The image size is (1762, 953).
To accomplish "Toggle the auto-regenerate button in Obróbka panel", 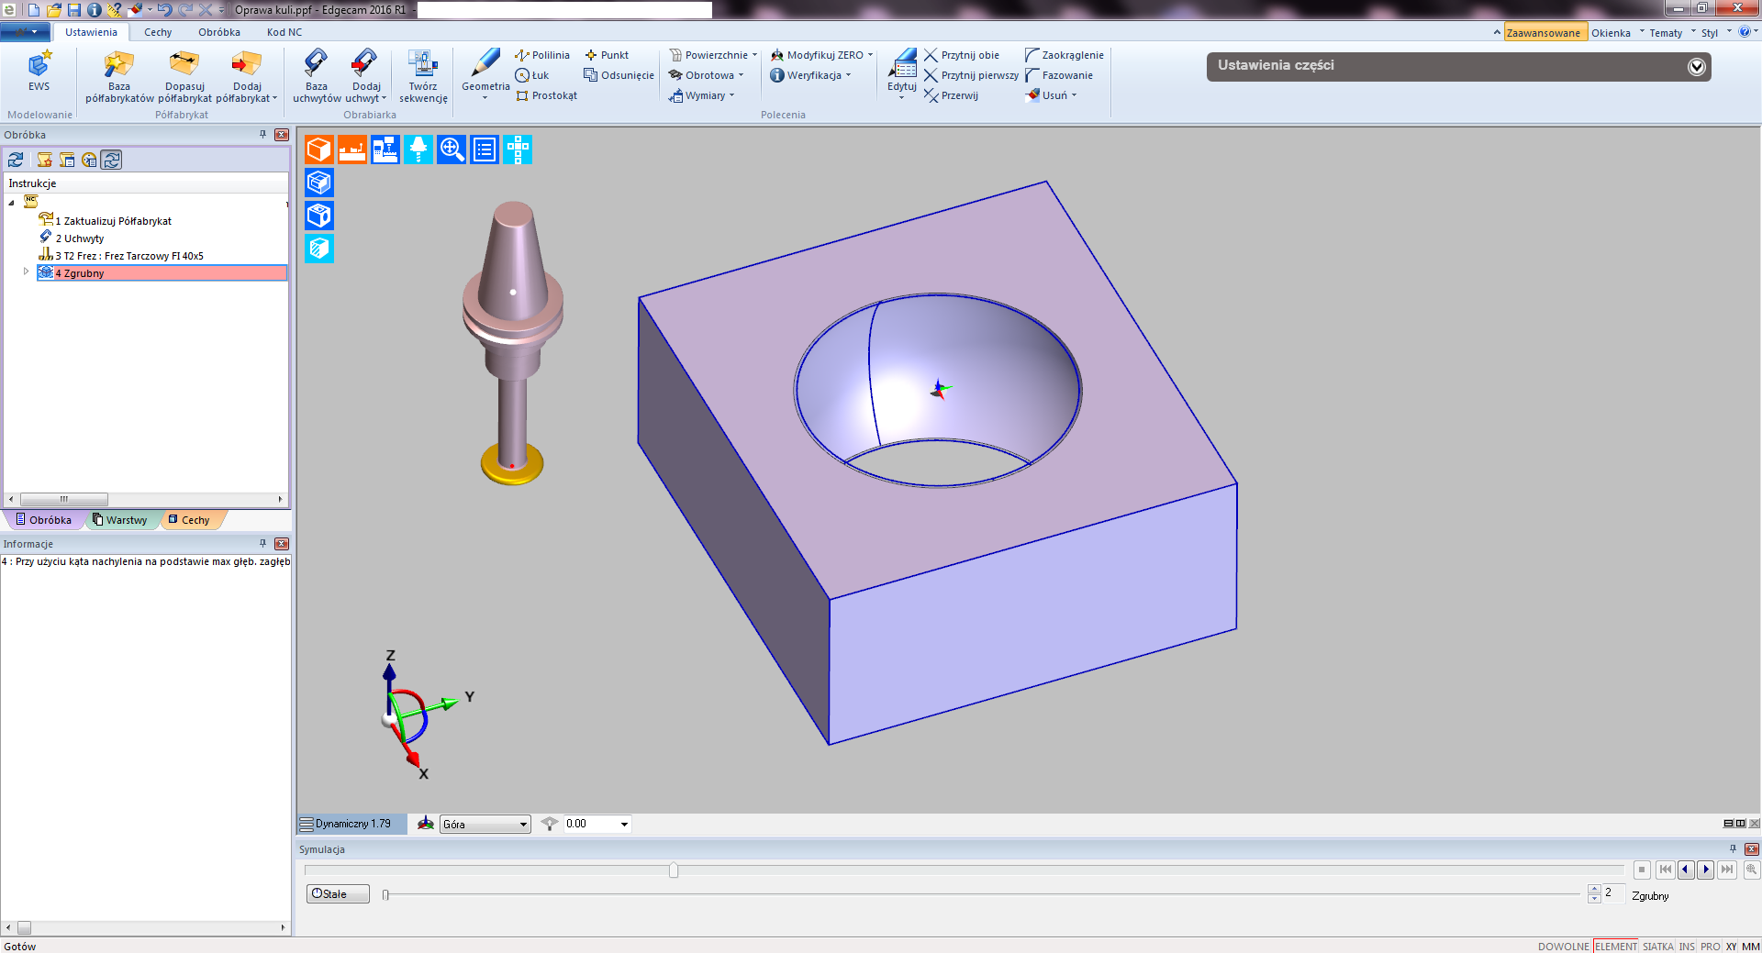I will point(112,160).
